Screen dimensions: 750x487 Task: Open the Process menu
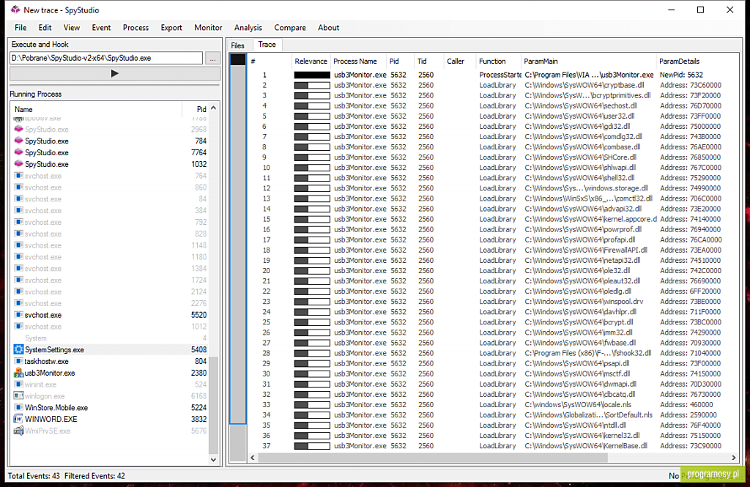point(135,28)
